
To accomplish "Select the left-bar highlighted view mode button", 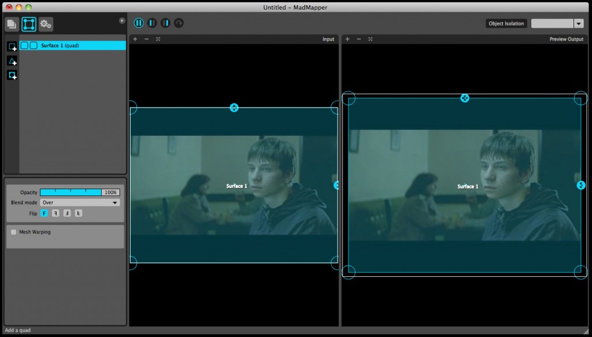I will pos(152,23).
